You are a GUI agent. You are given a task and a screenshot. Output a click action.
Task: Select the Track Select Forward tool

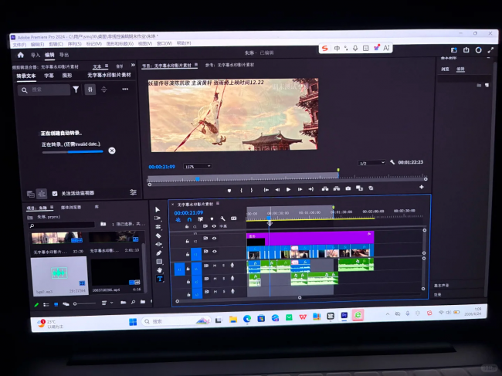point(158,218)
